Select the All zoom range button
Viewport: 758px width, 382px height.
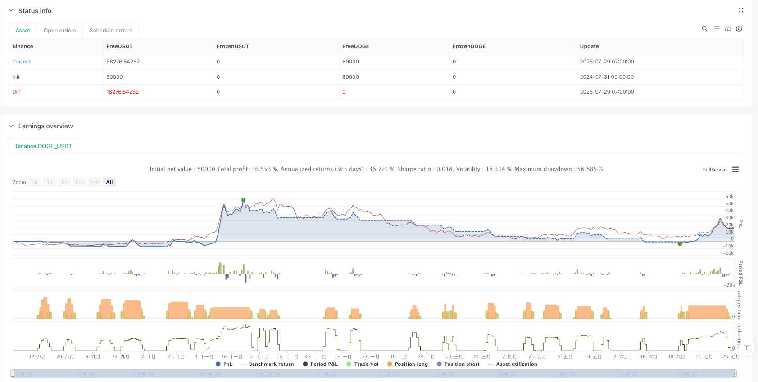click(109, 182)
